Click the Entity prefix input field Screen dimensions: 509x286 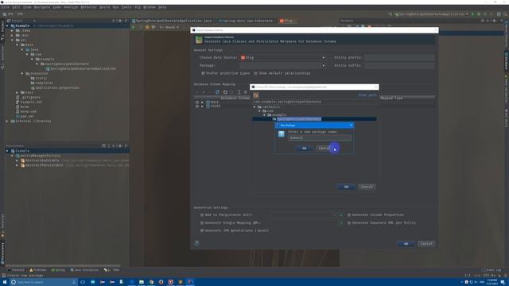(x=399, y=58)
